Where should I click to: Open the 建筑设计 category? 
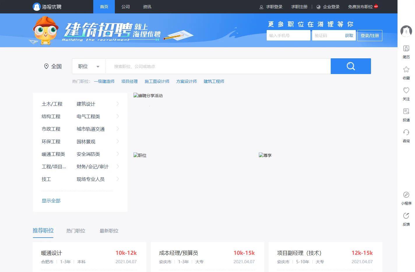pos(86,104)
